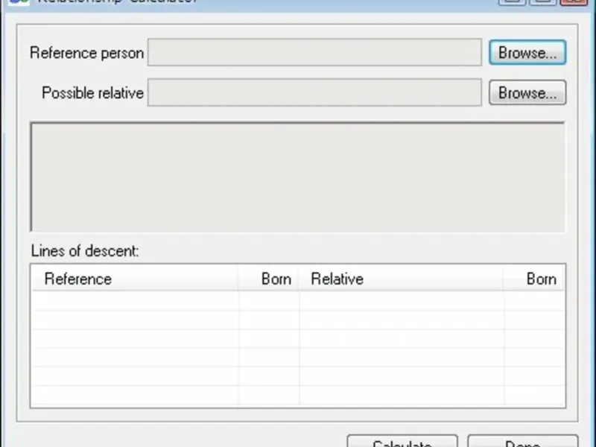This screenshot has height=447, width=596.
Task: Click Born header next to Reference column
Action: [269, 279]
